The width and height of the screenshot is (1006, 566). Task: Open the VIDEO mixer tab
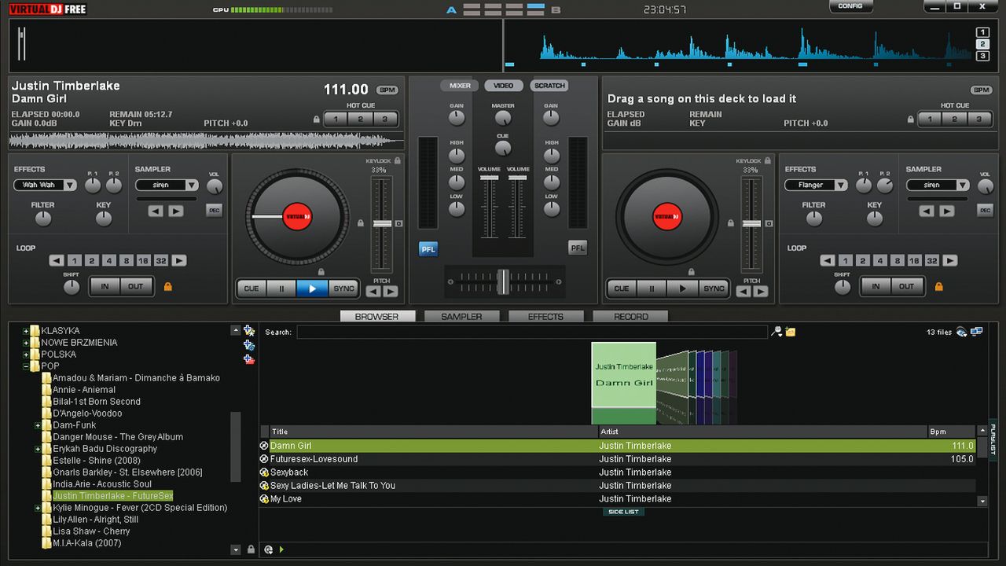504,86
